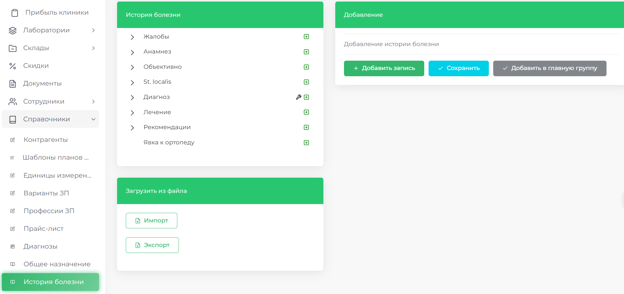The image size is (624, 294).
Task: Click the edit icon beside Контрагенты
Action: 12,140
